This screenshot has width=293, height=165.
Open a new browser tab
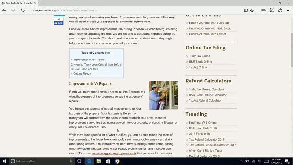coord(41,3)
